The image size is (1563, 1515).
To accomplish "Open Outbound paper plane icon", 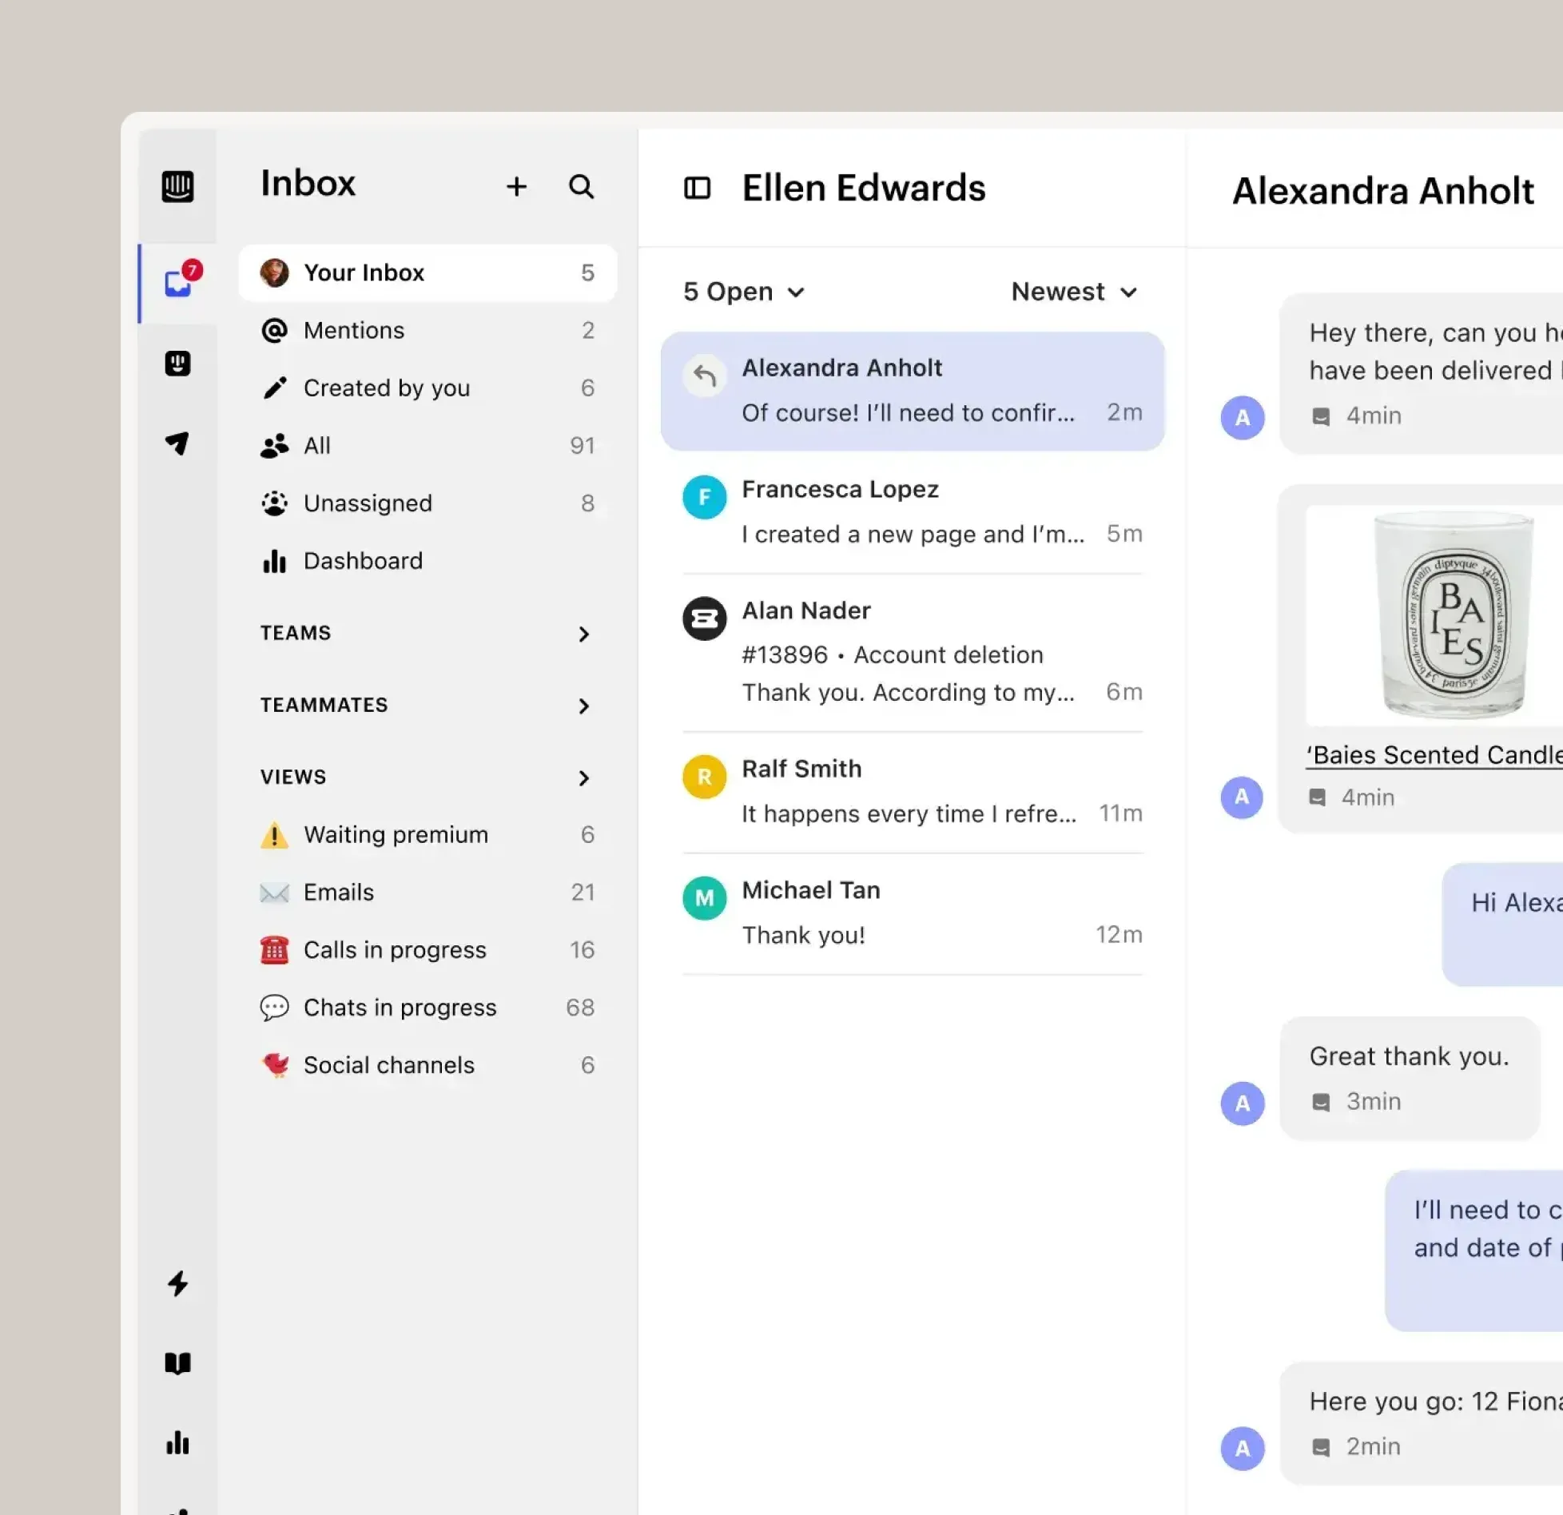I will tap(177, 443).
